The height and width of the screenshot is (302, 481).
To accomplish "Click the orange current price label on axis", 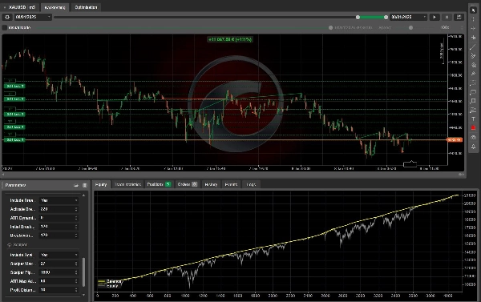I will click(455, 140).
